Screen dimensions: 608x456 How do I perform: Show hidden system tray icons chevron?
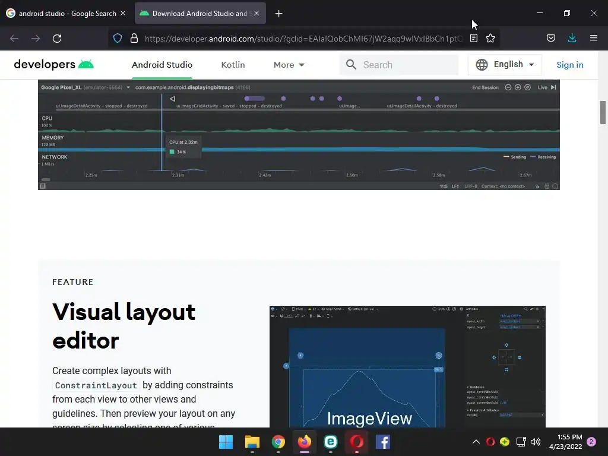tap(476, 442)
